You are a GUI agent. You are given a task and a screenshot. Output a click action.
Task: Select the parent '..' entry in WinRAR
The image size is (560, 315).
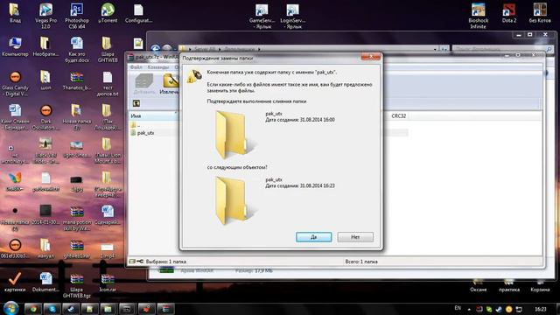[136, 125]
